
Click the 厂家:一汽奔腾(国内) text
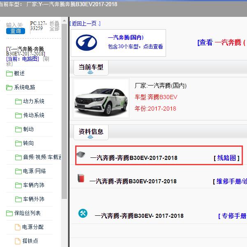click(161, 86)
